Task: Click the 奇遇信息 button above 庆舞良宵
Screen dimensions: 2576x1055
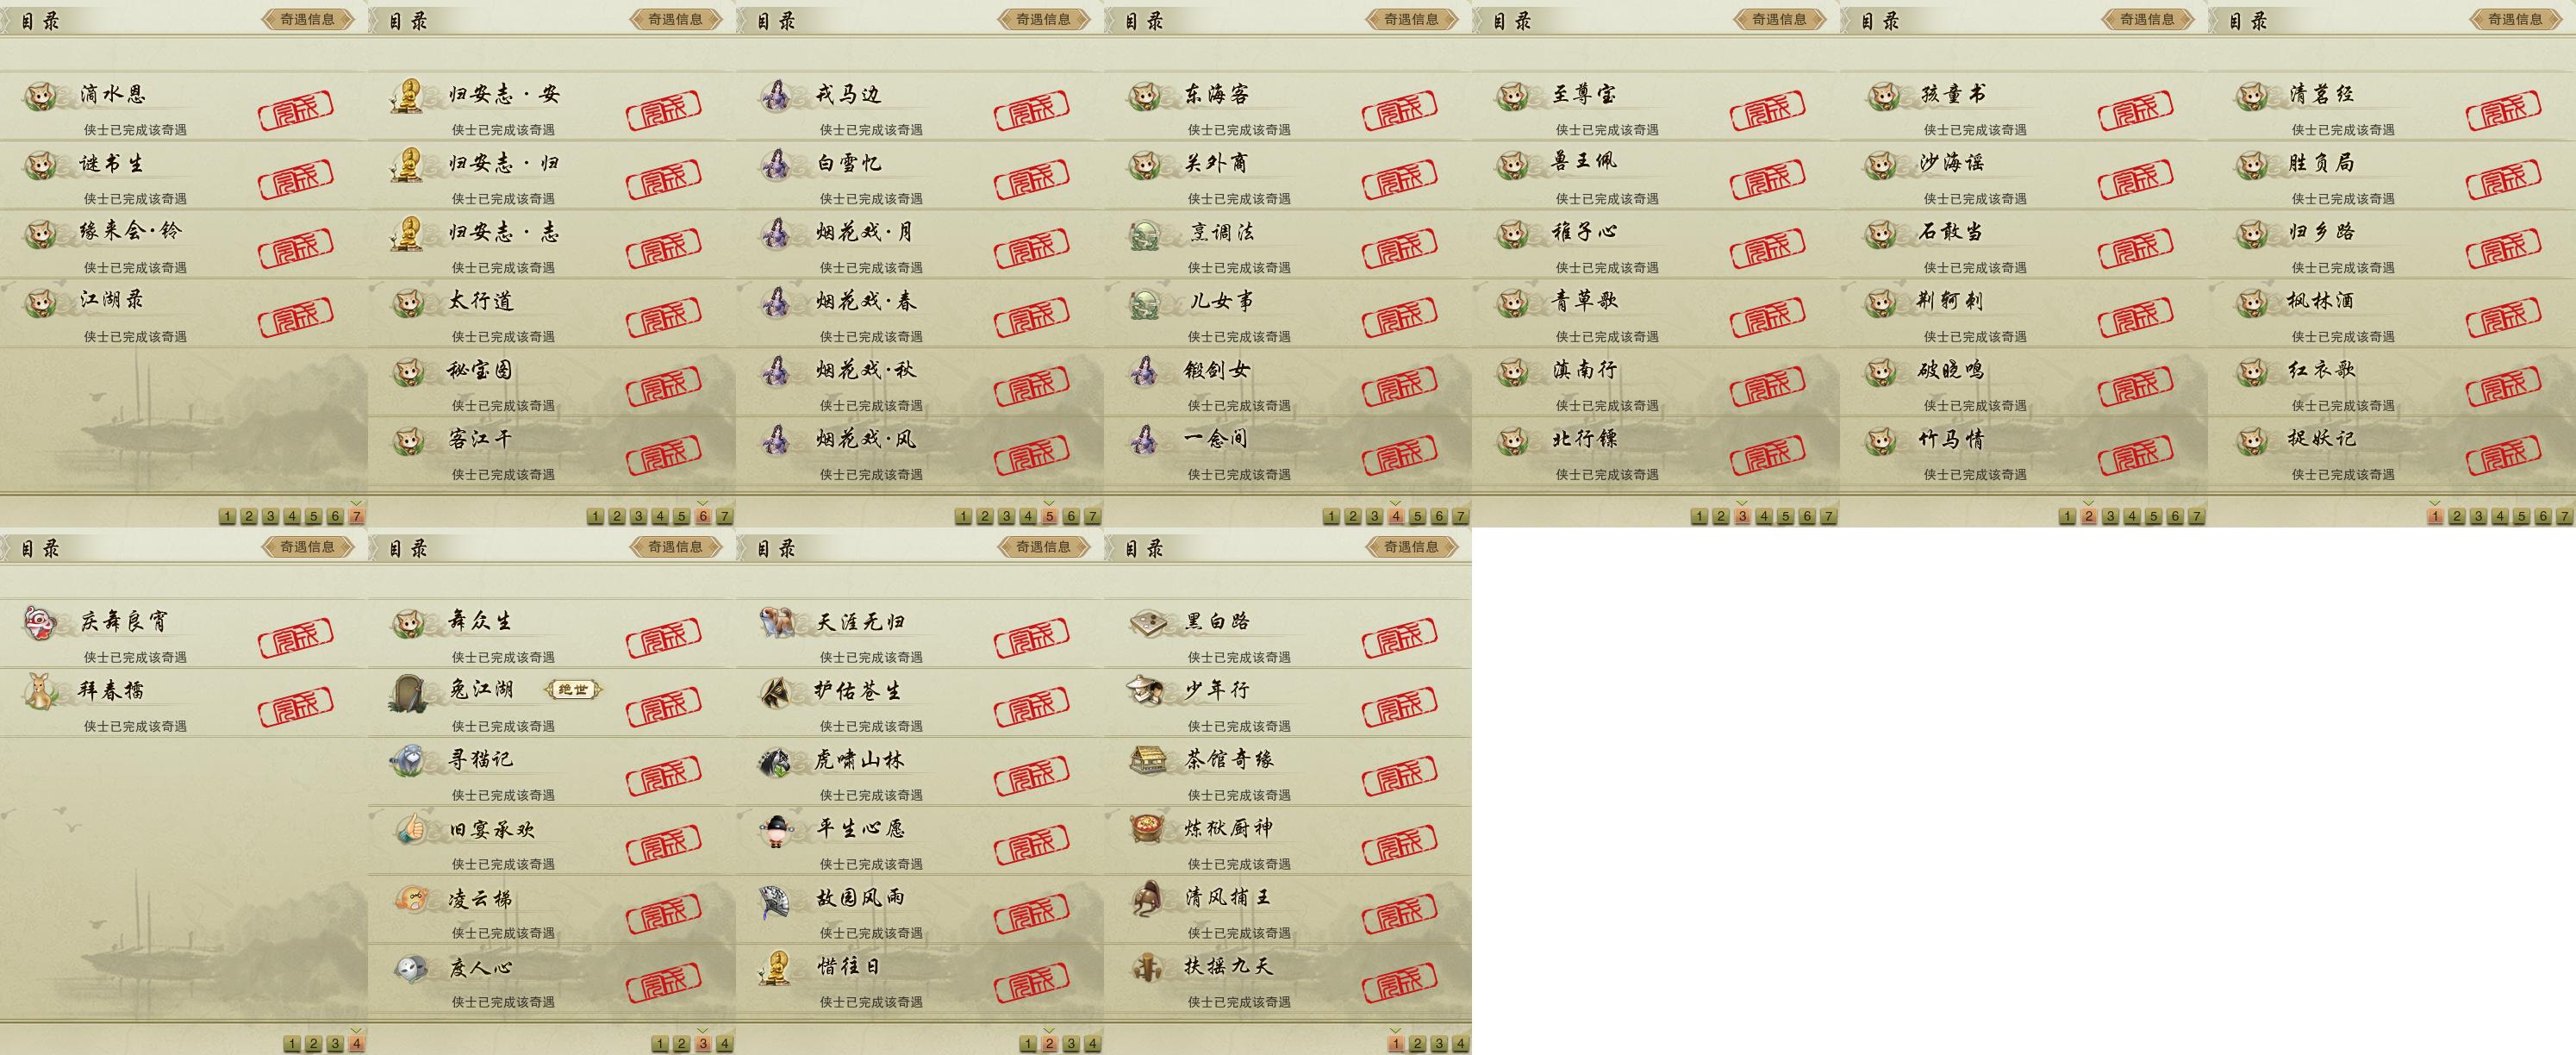Action: (307, 547)
